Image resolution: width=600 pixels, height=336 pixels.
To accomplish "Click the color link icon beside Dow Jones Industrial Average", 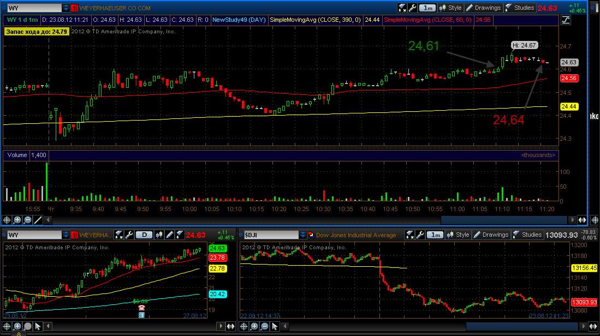I will click(311, 235).
